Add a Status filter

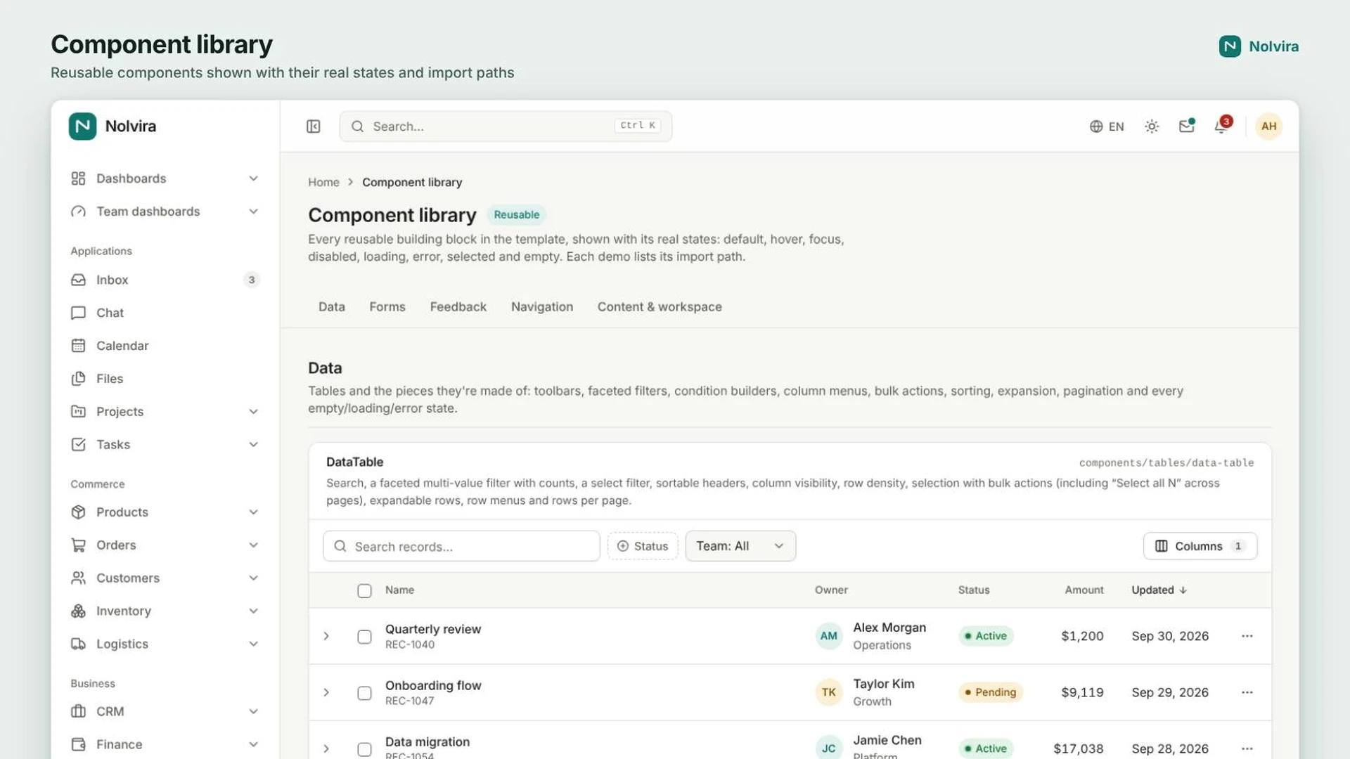coord(643,546)
